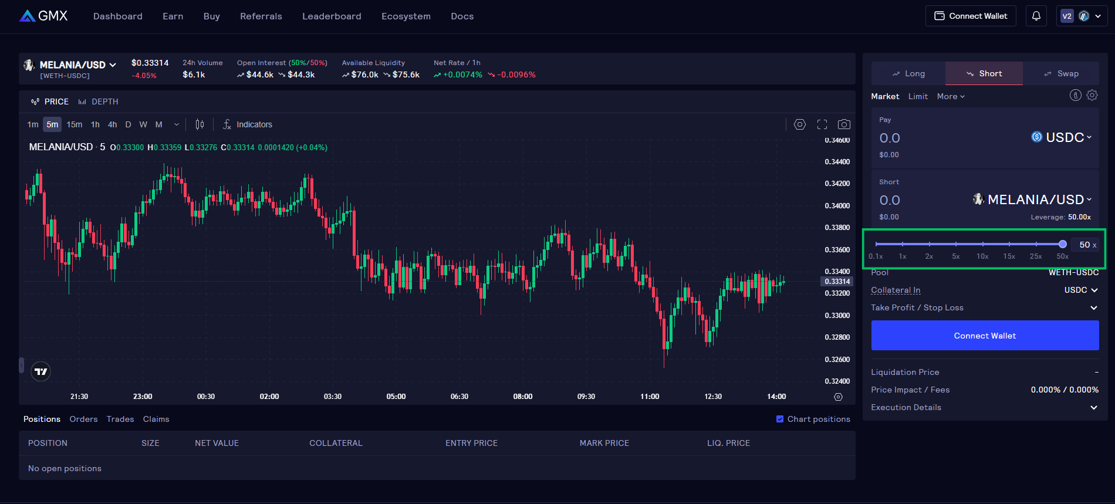Open the Trades tab
The image size is (1115, 504).
coord(120,419)
